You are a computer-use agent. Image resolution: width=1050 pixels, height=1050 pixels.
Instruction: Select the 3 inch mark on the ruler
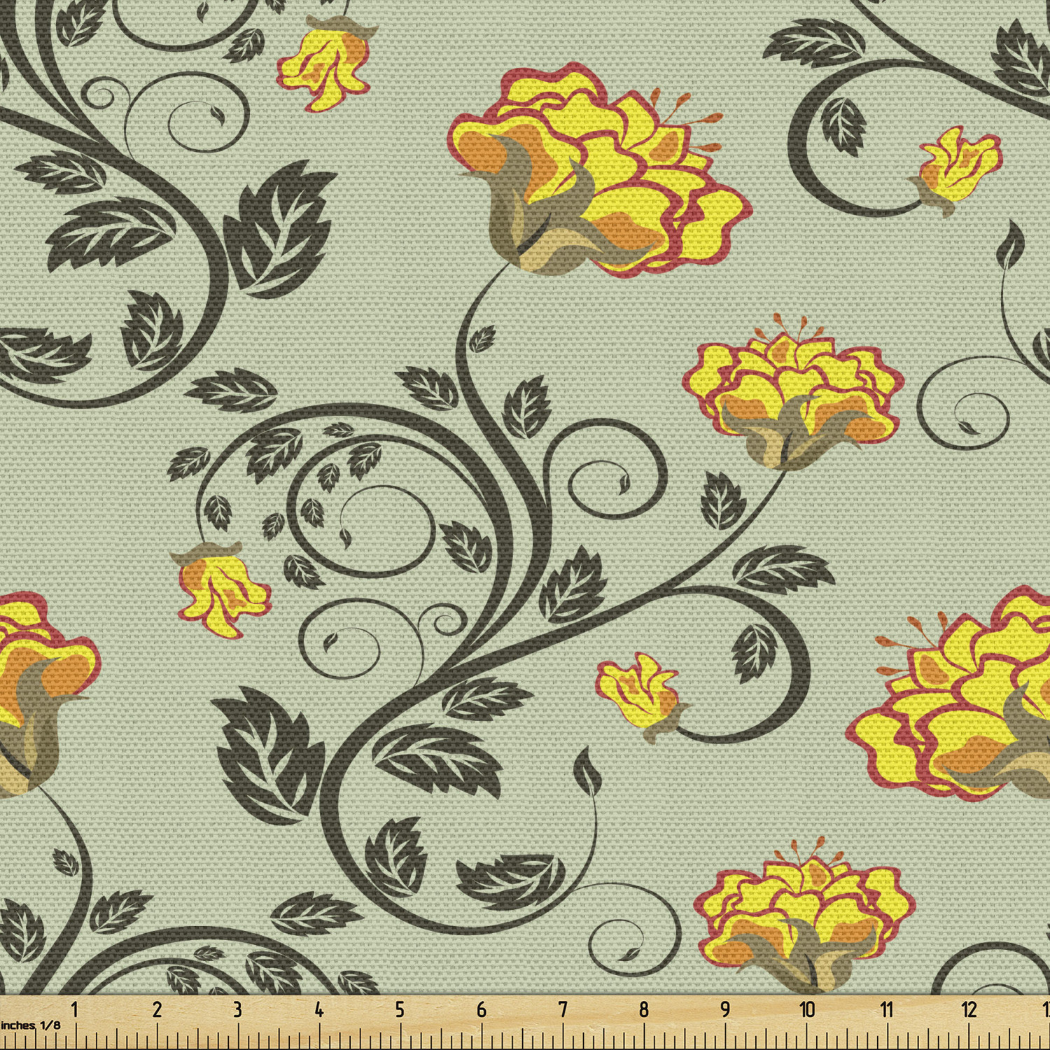(x=237, y=1009)
